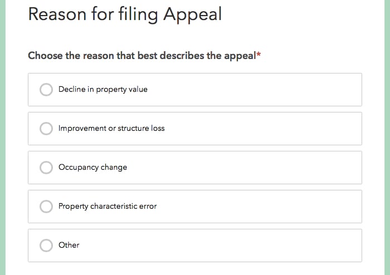Click the green border strip on the right

(x=387, y=139)
